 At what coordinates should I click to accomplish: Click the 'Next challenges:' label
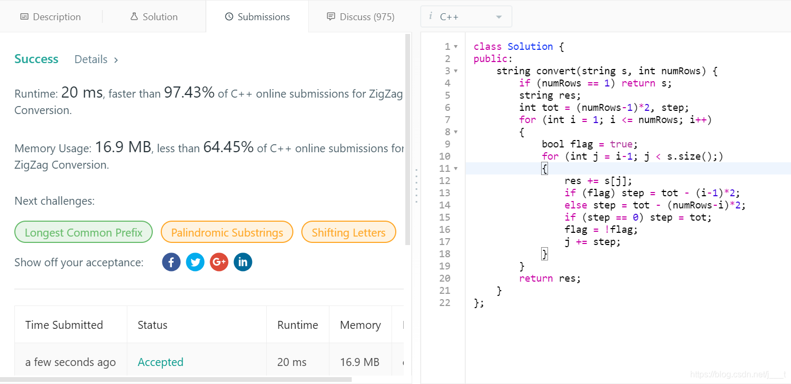tap(55, 201)
